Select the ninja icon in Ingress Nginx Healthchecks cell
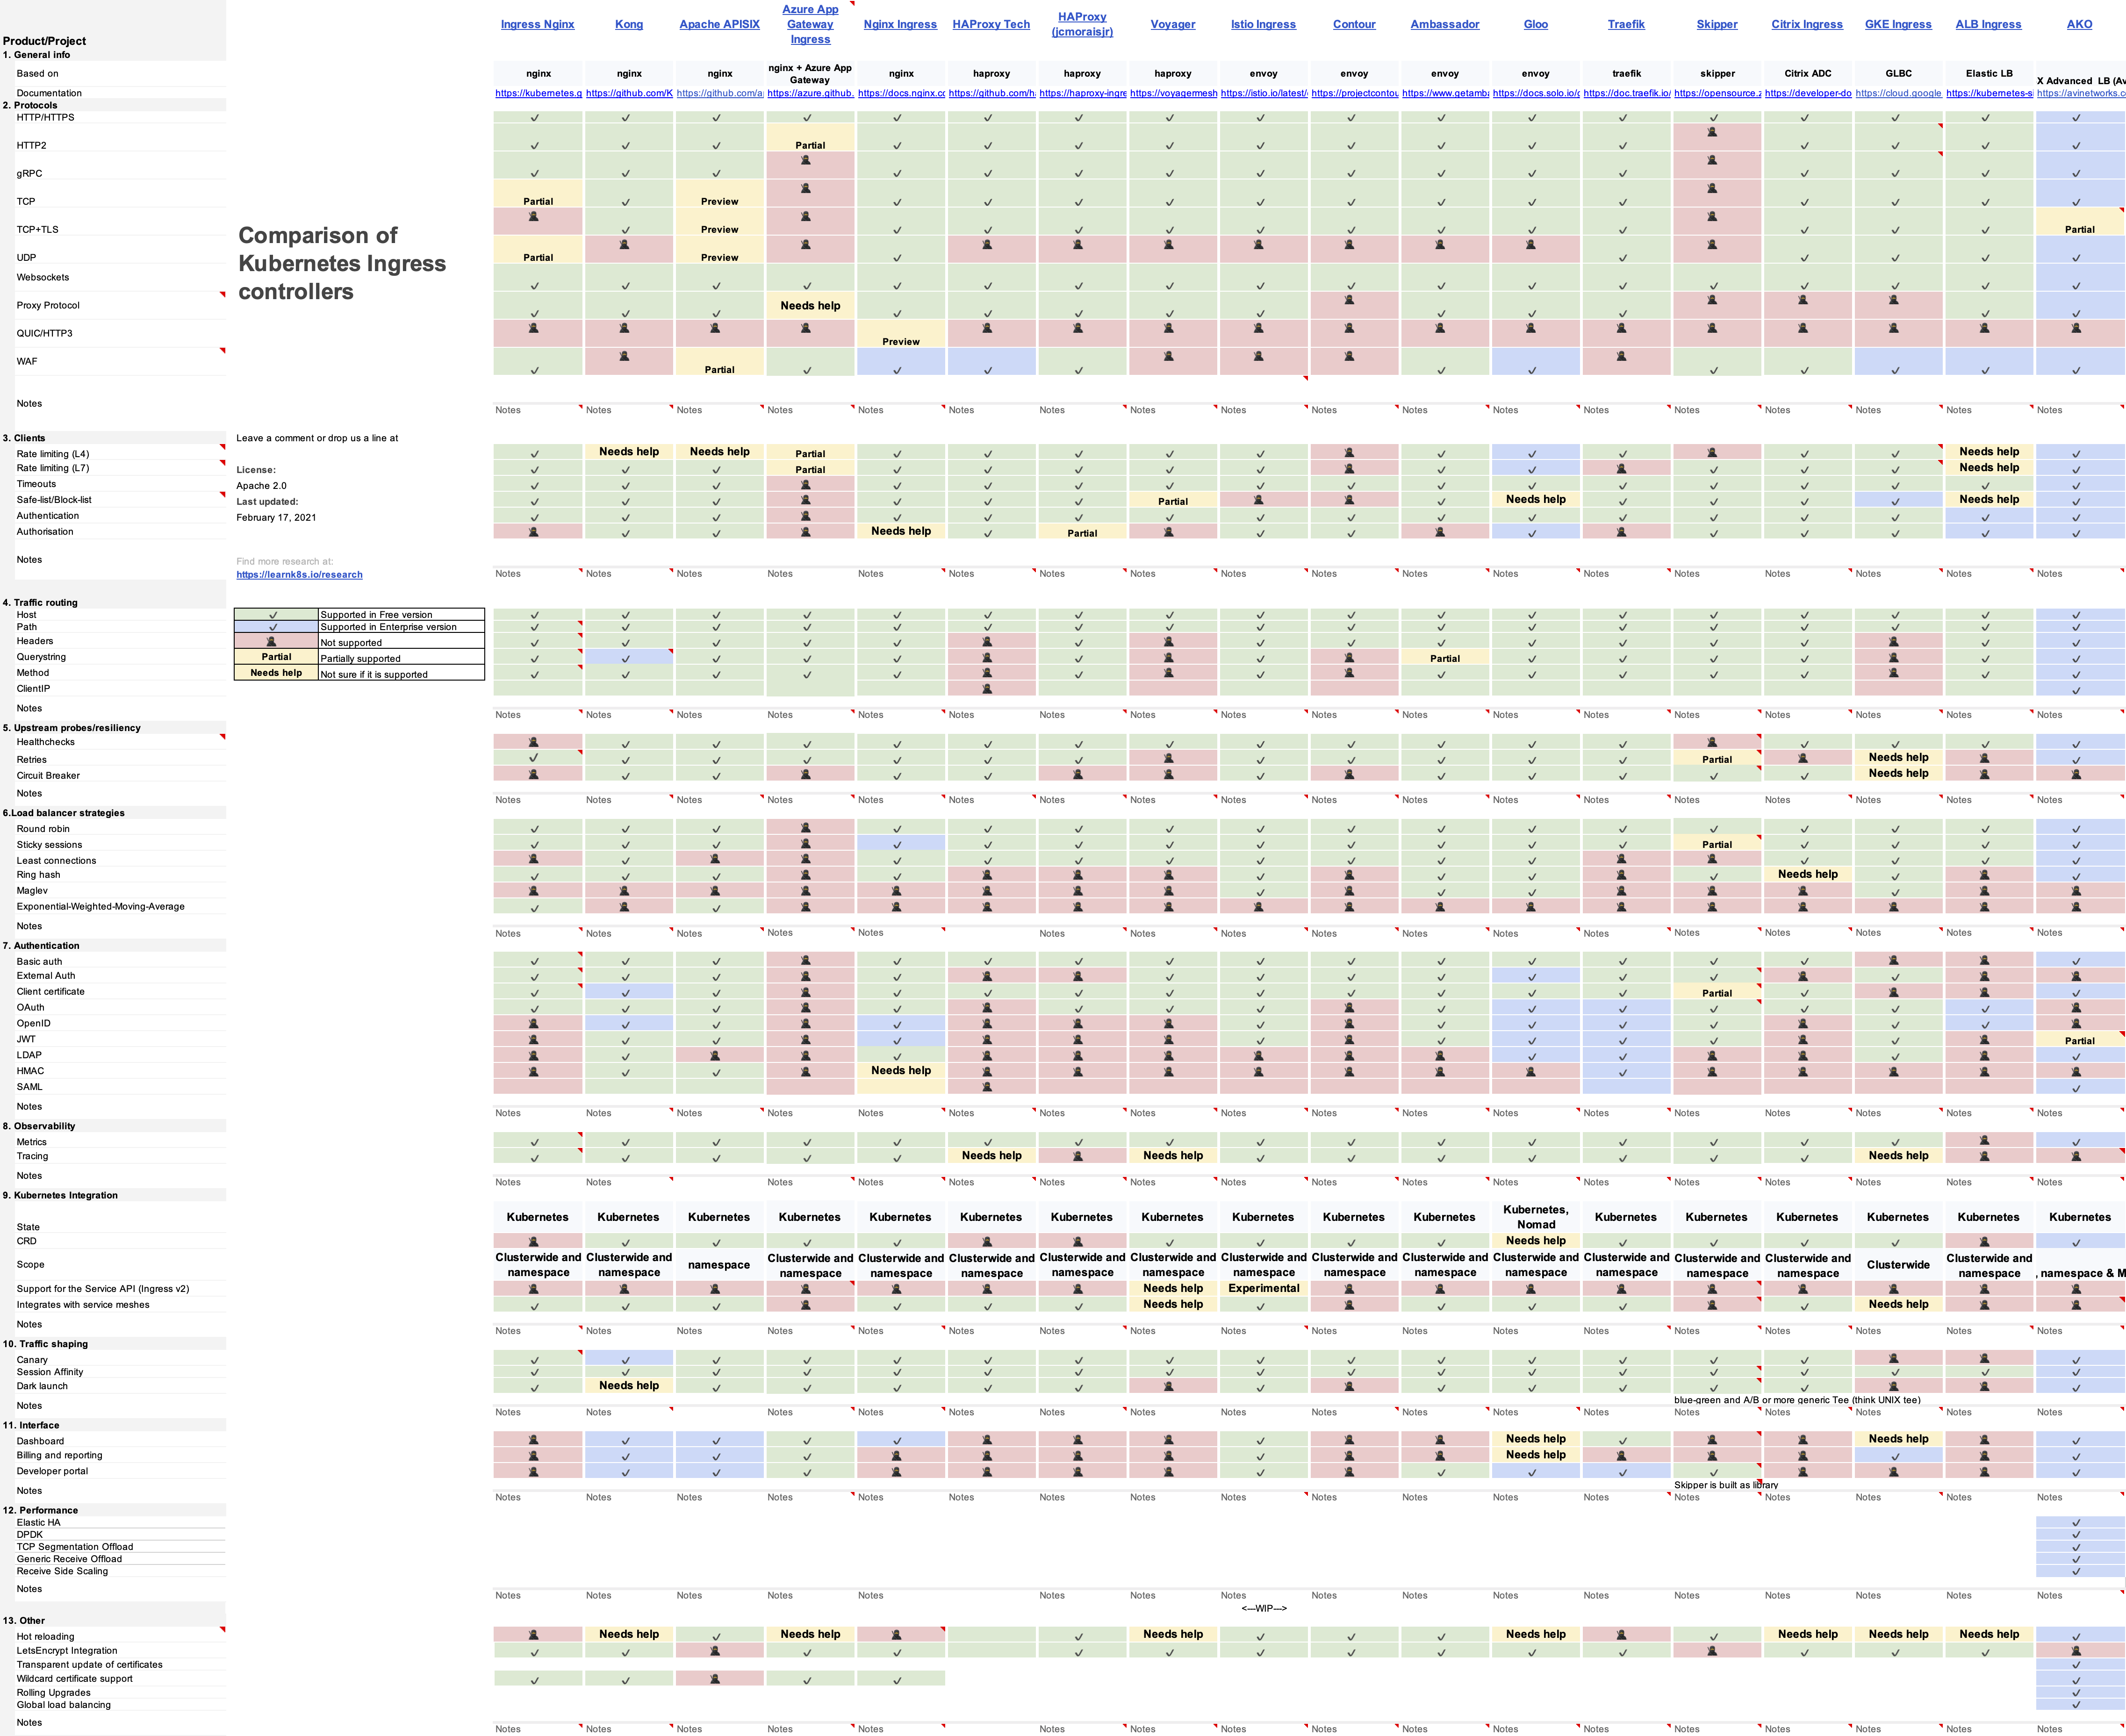2126x1736 pixels. [533, 742]
